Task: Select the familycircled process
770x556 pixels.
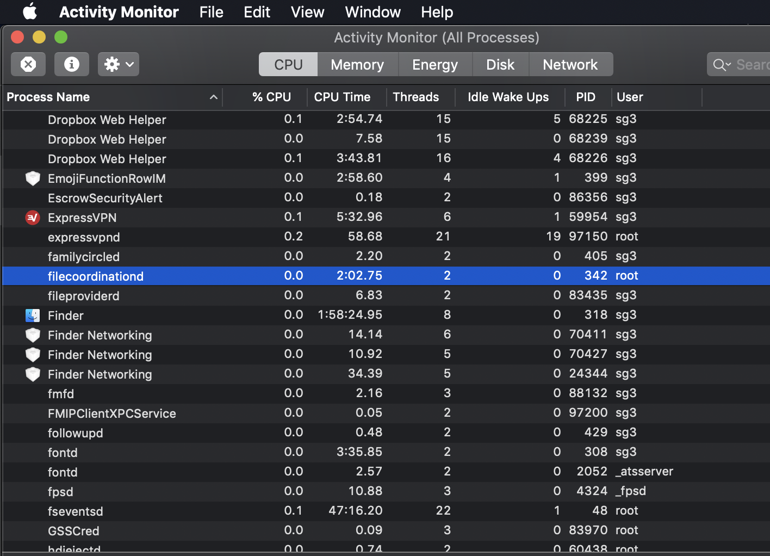Action: pos(386,257)
